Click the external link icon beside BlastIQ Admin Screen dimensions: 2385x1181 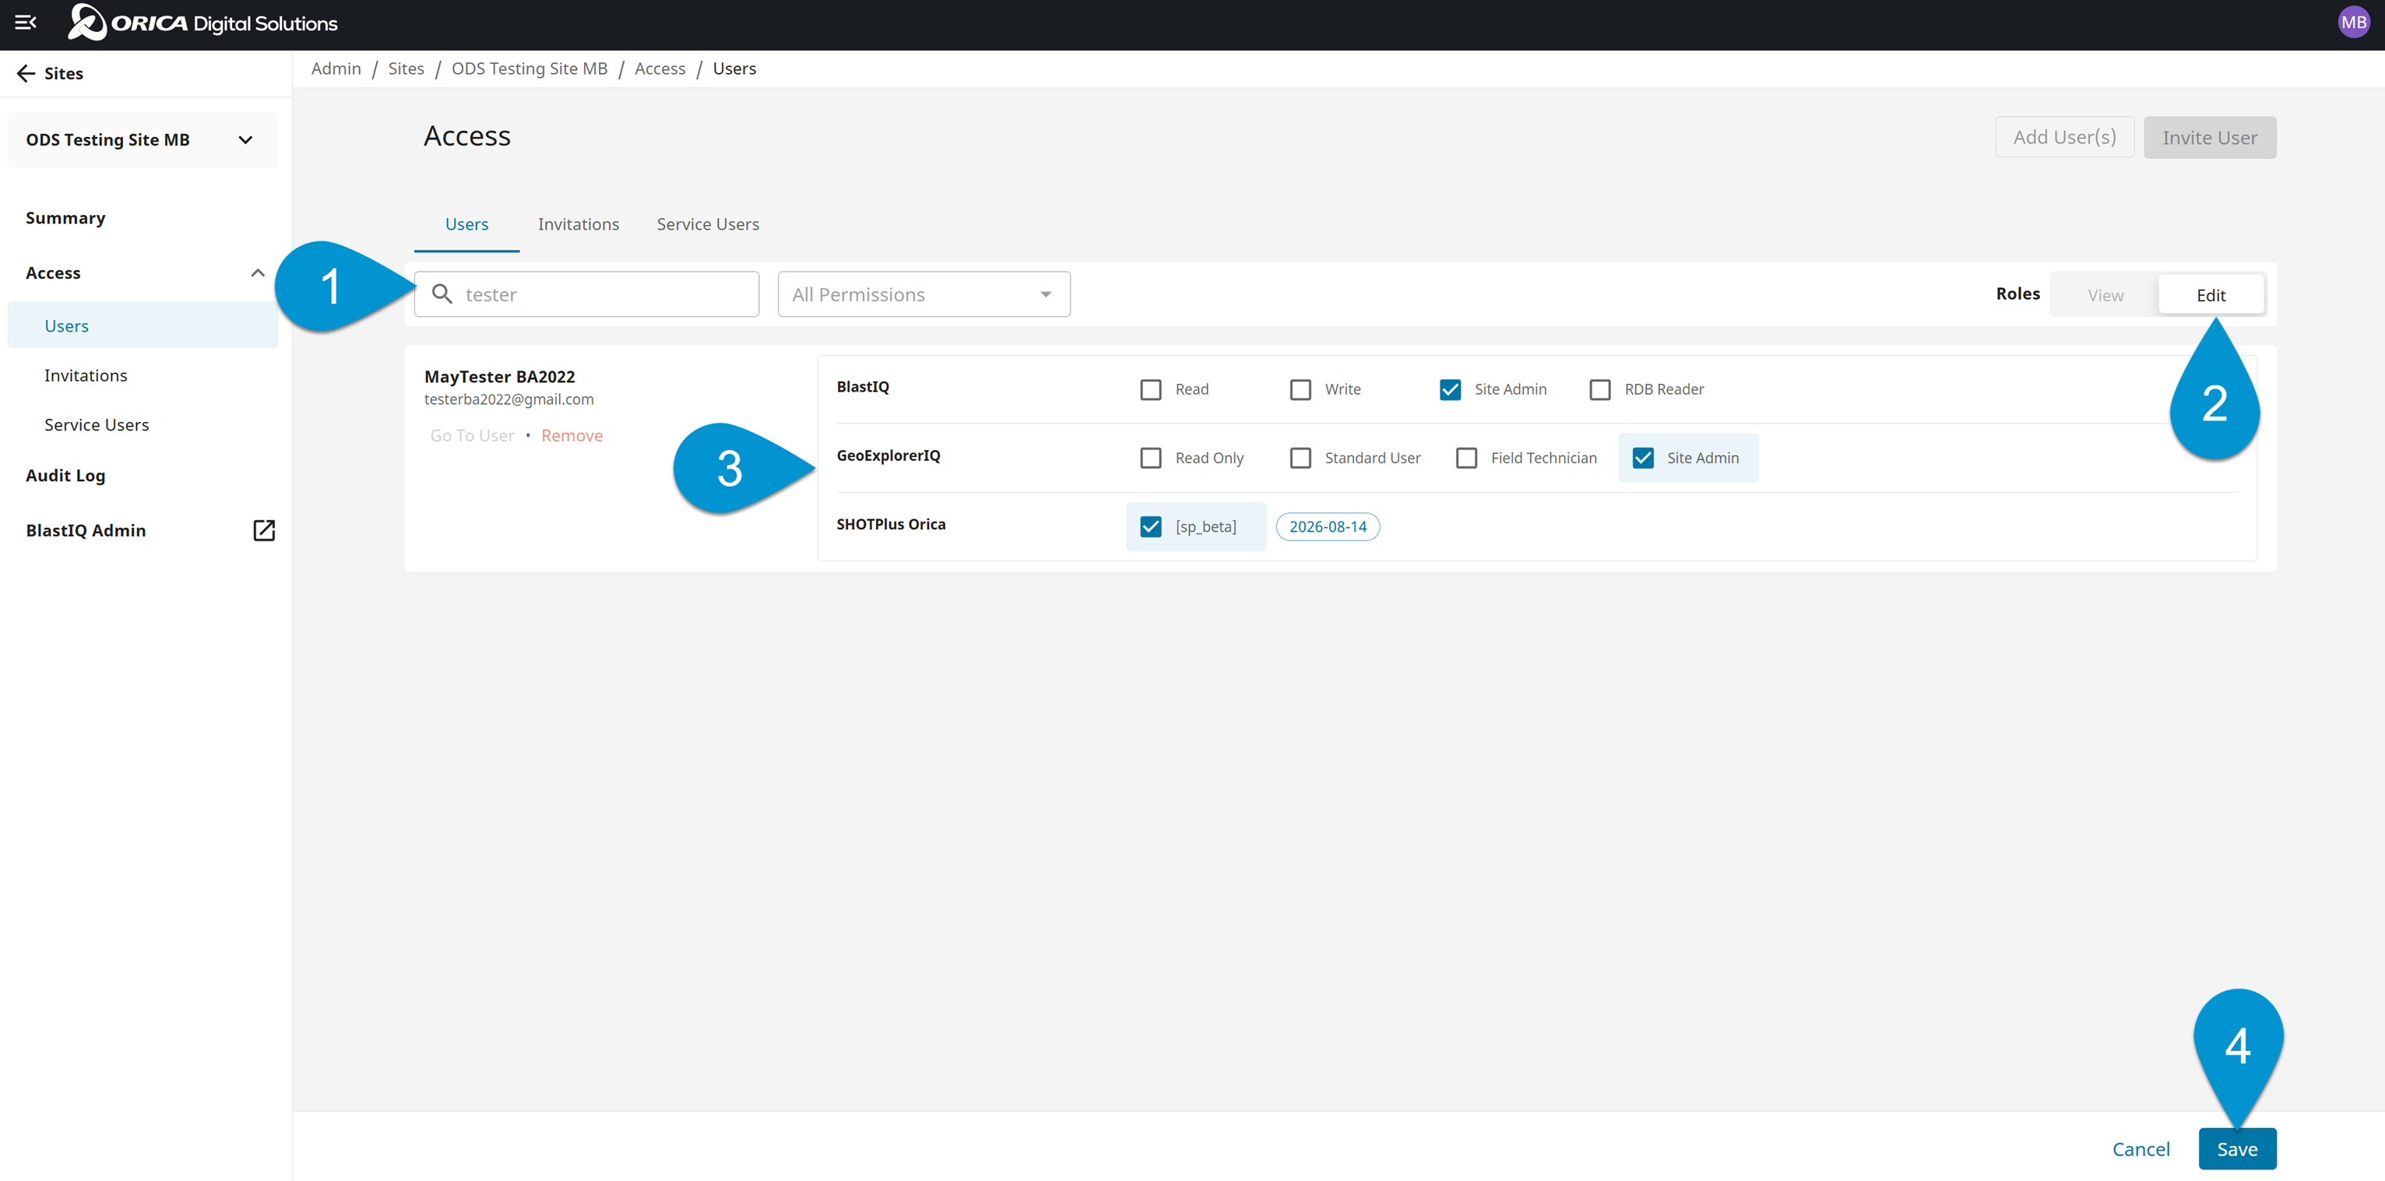[264, 530]
